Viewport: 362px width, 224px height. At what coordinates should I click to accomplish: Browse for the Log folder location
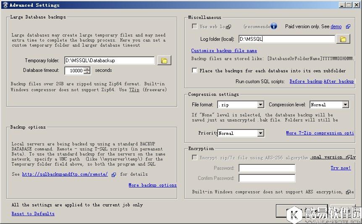tap(343, 39)
